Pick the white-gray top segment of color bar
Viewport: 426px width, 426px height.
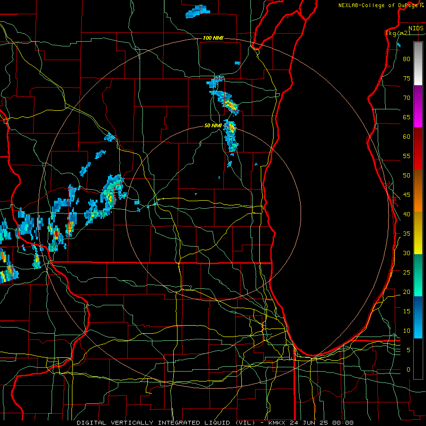click(x=418, y=63)
